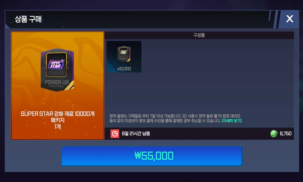Tap the POWER UP label on the large card
Image resolution: width=303 pixels, height=182 pixels.
coord(57,82)
